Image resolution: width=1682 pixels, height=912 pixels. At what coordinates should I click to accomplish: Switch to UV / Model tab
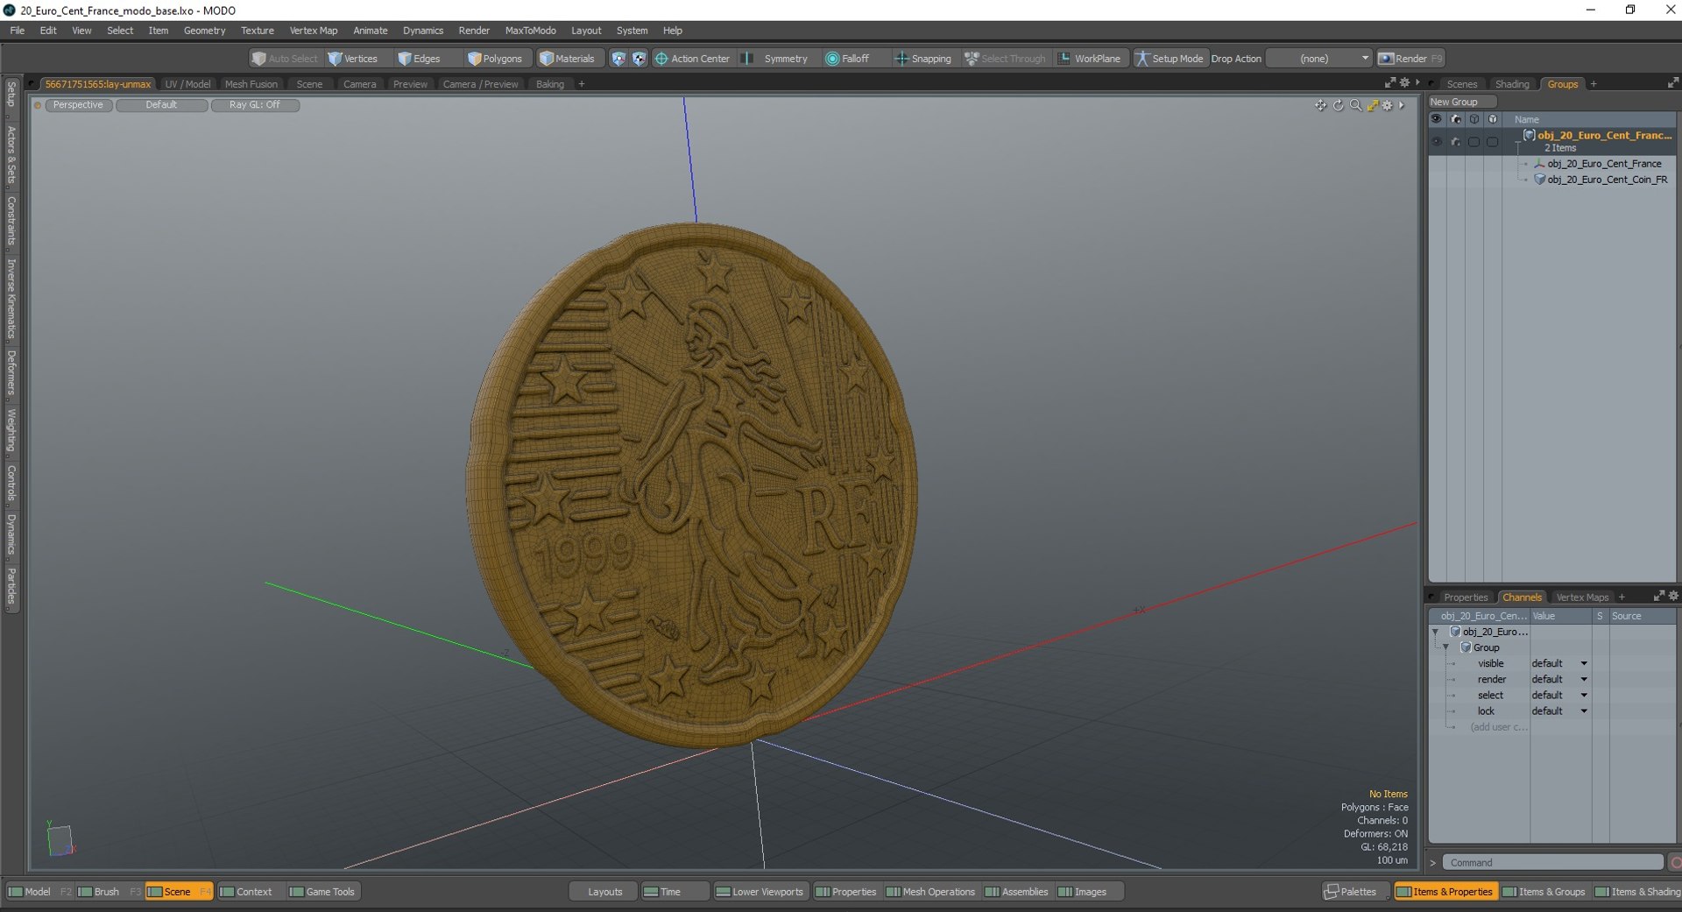point(187,84)
